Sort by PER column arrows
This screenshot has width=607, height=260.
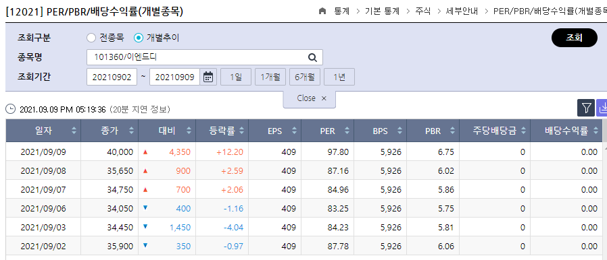click(347, 131)
